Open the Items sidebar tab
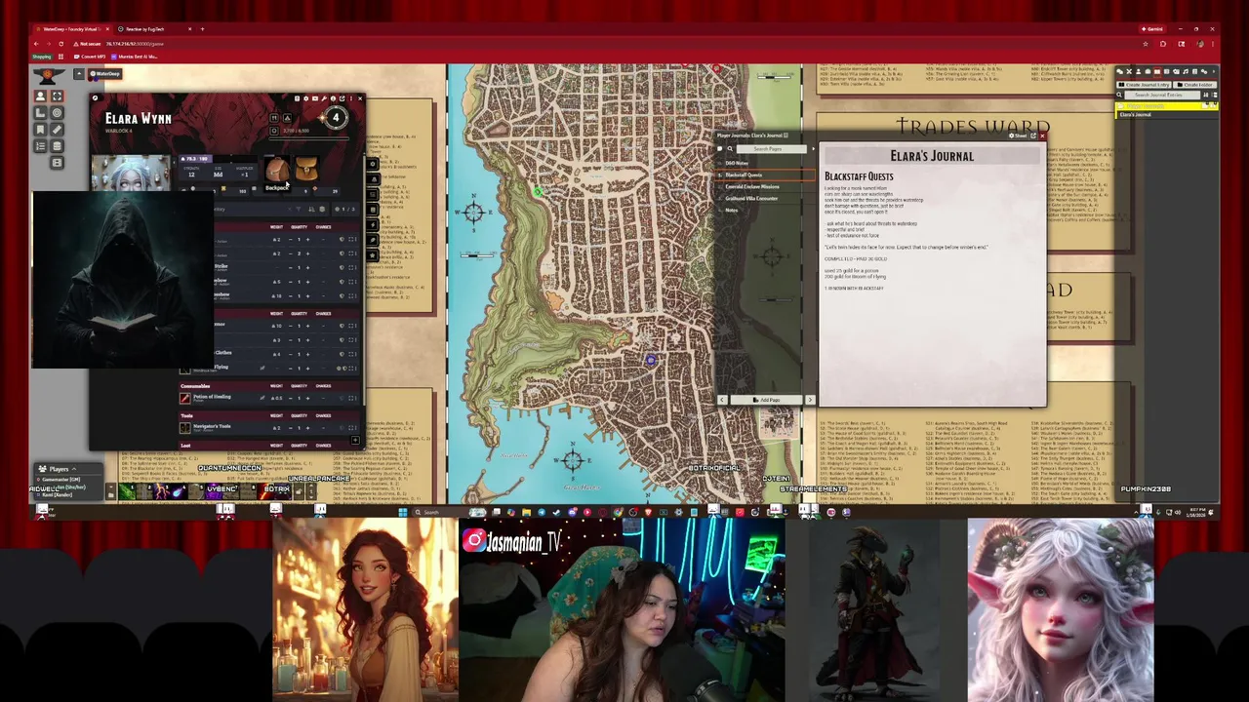The height and width of the screenshot is (702, 1249). point(1148,71)
